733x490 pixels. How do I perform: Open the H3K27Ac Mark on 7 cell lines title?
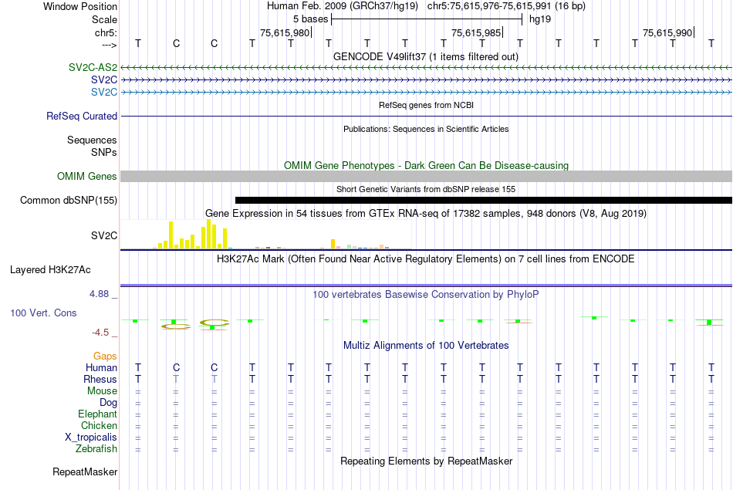[x=425, y=259]
